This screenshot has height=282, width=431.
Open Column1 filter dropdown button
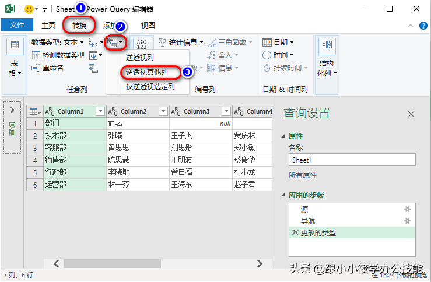100,111
